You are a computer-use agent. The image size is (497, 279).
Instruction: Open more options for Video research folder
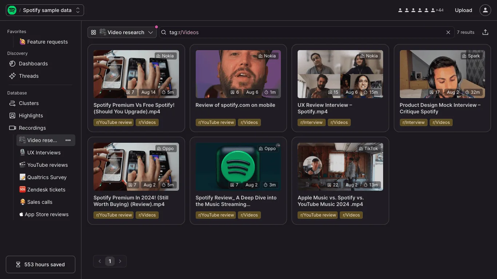[68, 140]
